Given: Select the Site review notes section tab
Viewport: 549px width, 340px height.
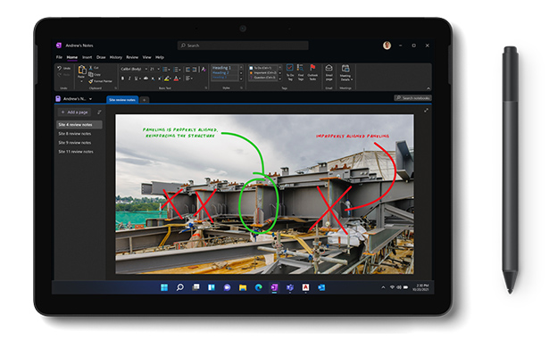Looking at the screenshot, I should [122, 100].
